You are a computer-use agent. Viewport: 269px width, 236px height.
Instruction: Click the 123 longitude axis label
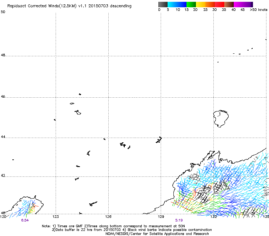tap(56, 217)
